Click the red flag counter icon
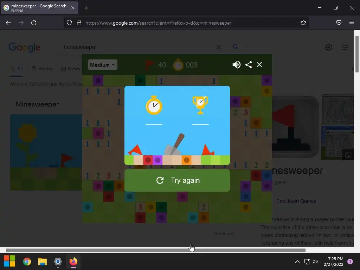 click(x=150, y=65)
